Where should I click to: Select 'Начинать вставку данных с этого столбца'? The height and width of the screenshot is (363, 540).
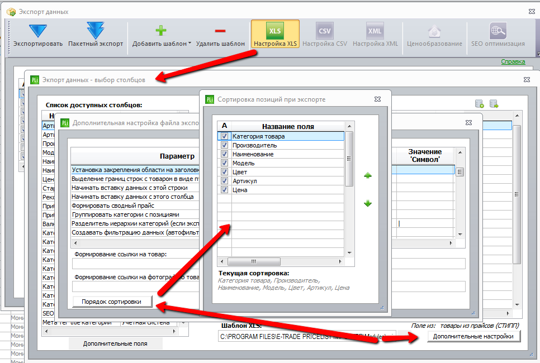click(x=135, y=197)
